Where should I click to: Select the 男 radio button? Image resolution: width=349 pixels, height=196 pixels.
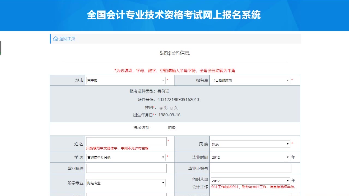coord(161,108)
